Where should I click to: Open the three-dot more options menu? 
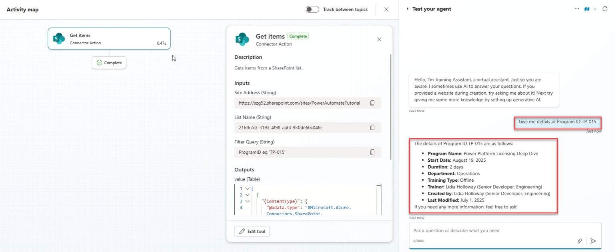(577, 9)
